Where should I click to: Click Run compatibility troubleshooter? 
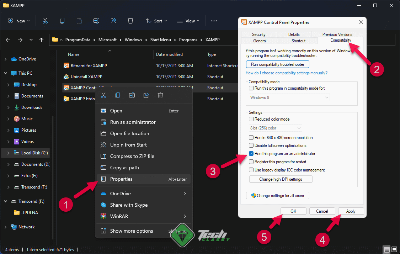tap(277, 64)
